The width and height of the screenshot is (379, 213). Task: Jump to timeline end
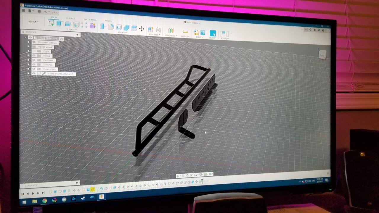point(43,193)
